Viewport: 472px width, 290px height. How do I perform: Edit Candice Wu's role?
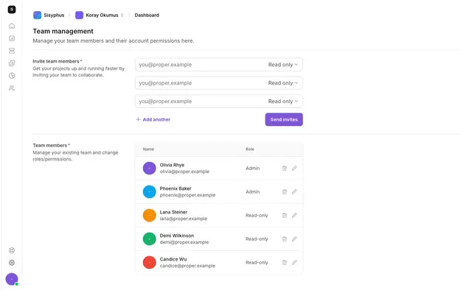294,262
